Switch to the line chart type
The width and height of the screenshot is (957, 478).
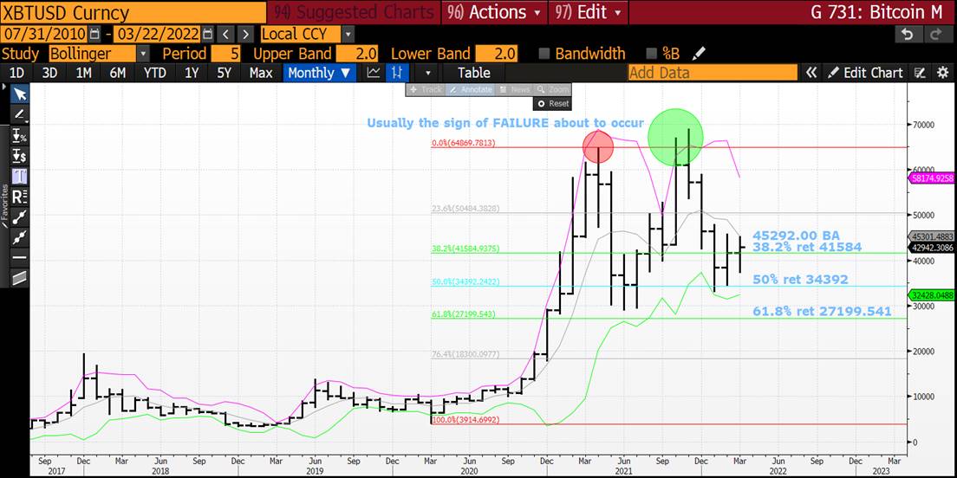point(373,73)
